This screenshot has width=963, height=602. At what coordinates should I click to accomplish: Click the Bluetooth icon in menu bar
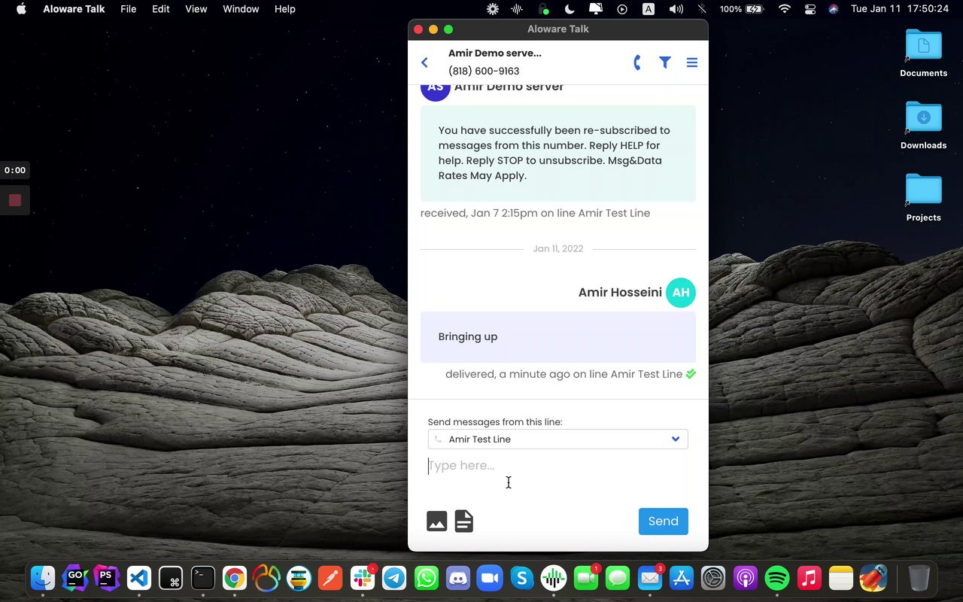tap(702, 9)
